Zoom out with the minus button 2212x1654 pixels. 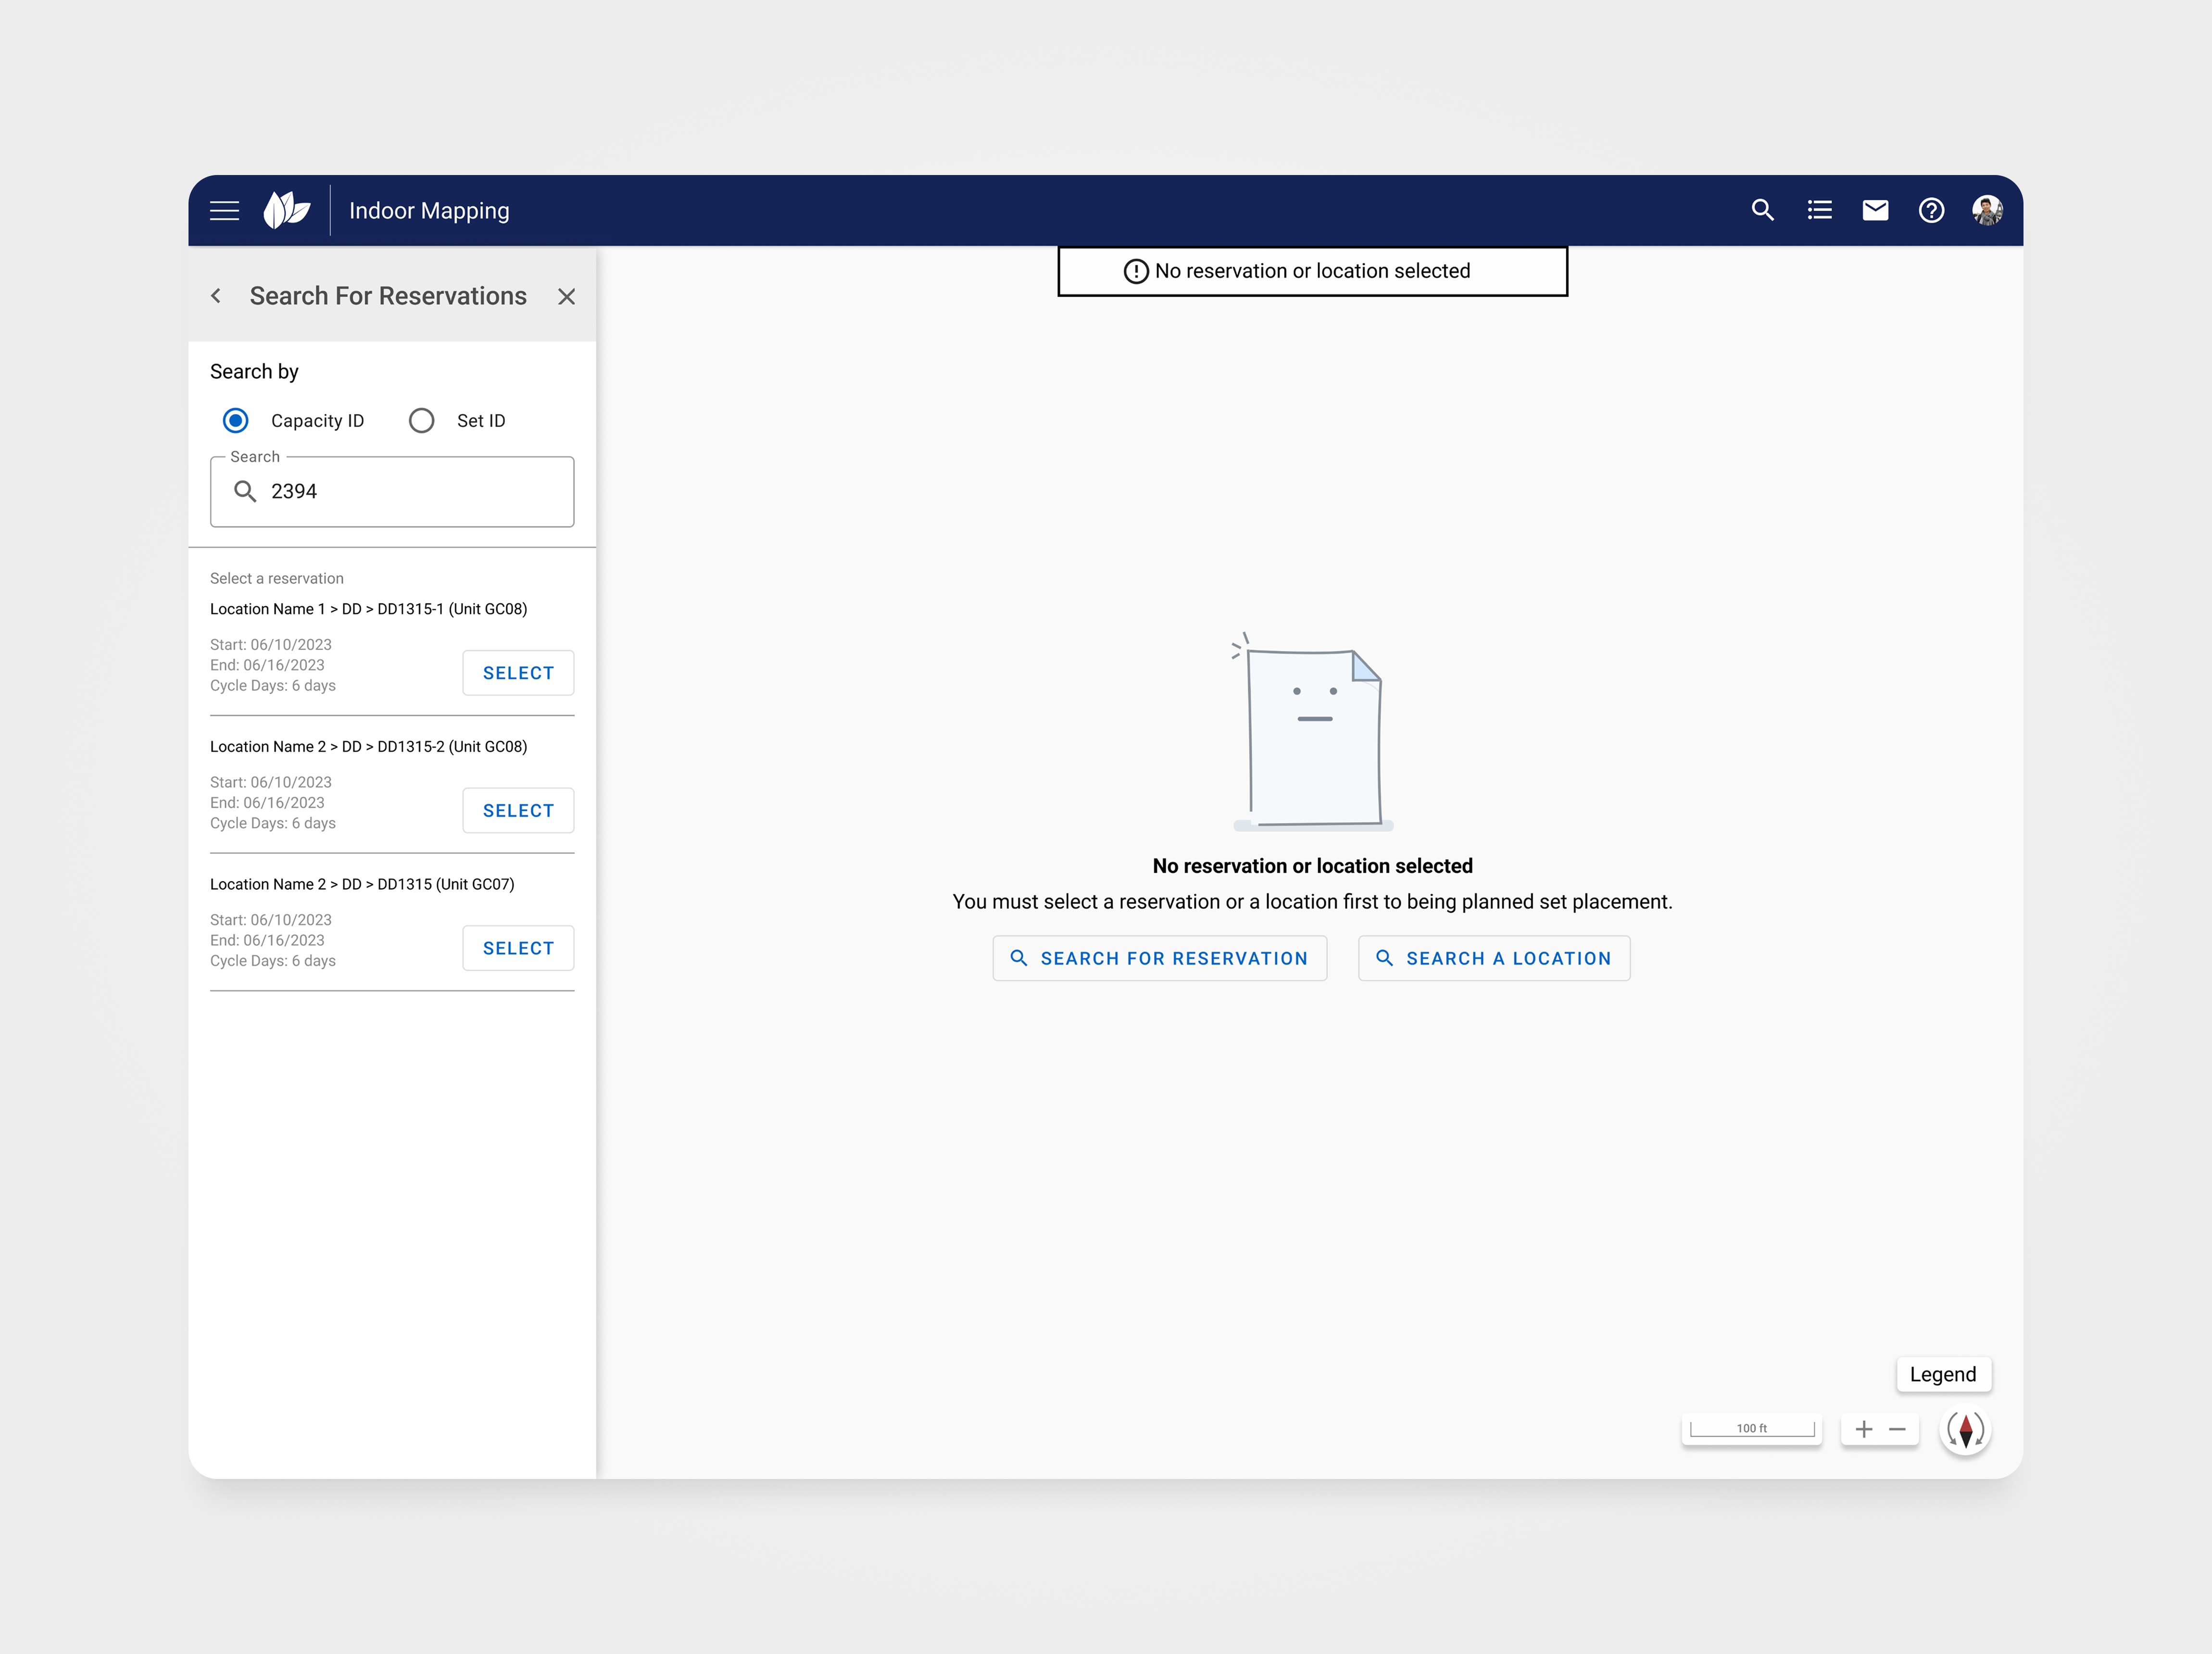pos(1897,1430)
